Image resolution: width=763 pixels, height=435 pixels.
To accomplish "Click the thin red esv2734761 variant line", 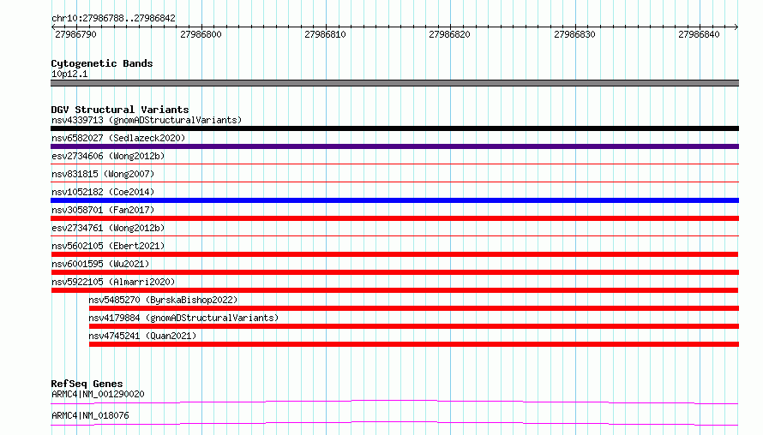I will tap(394, 236).
